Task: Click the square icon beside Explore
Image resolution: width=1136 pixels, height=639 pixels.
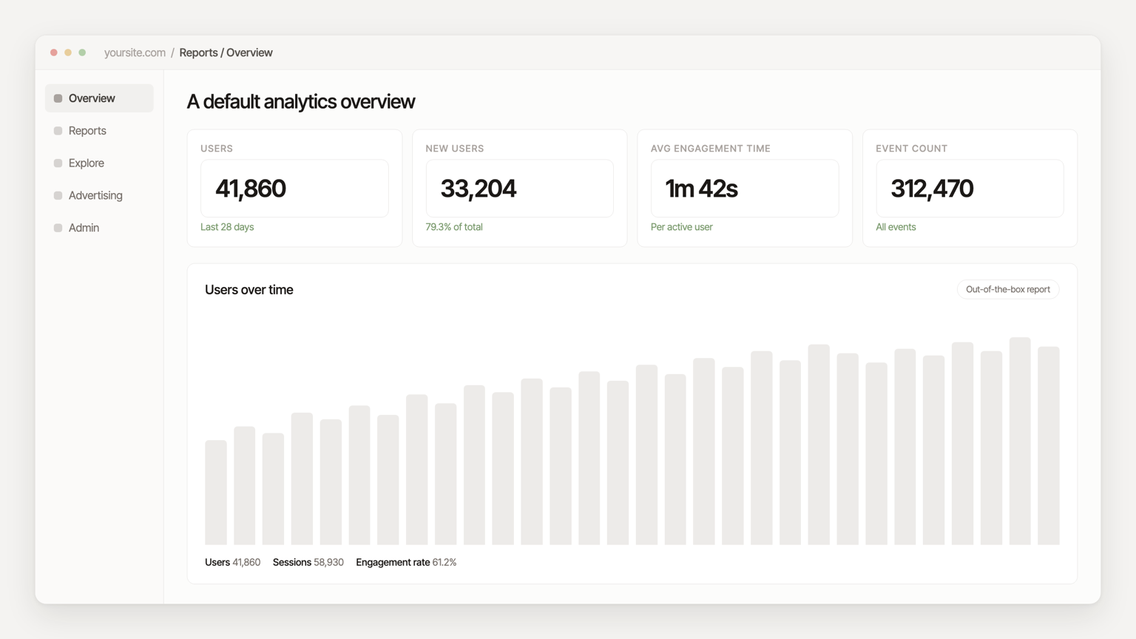Action: 58,163
